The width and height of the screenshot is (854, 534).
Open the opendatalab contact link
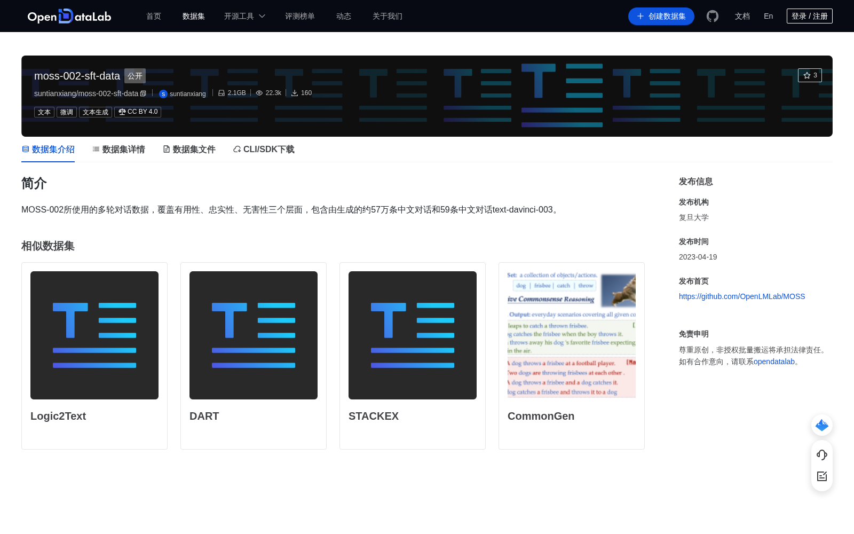(774, 362)
